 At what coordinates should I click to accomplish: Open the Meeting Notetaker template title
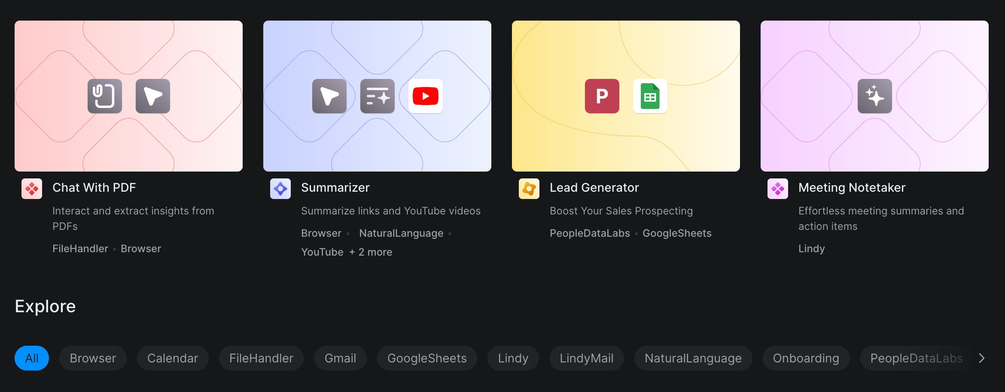click(852, 187)
